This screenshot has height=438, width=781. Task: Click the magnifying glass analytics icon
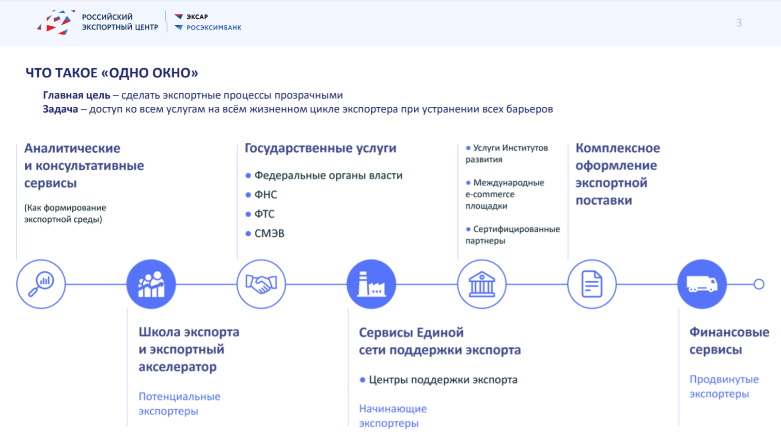point(41,284)
